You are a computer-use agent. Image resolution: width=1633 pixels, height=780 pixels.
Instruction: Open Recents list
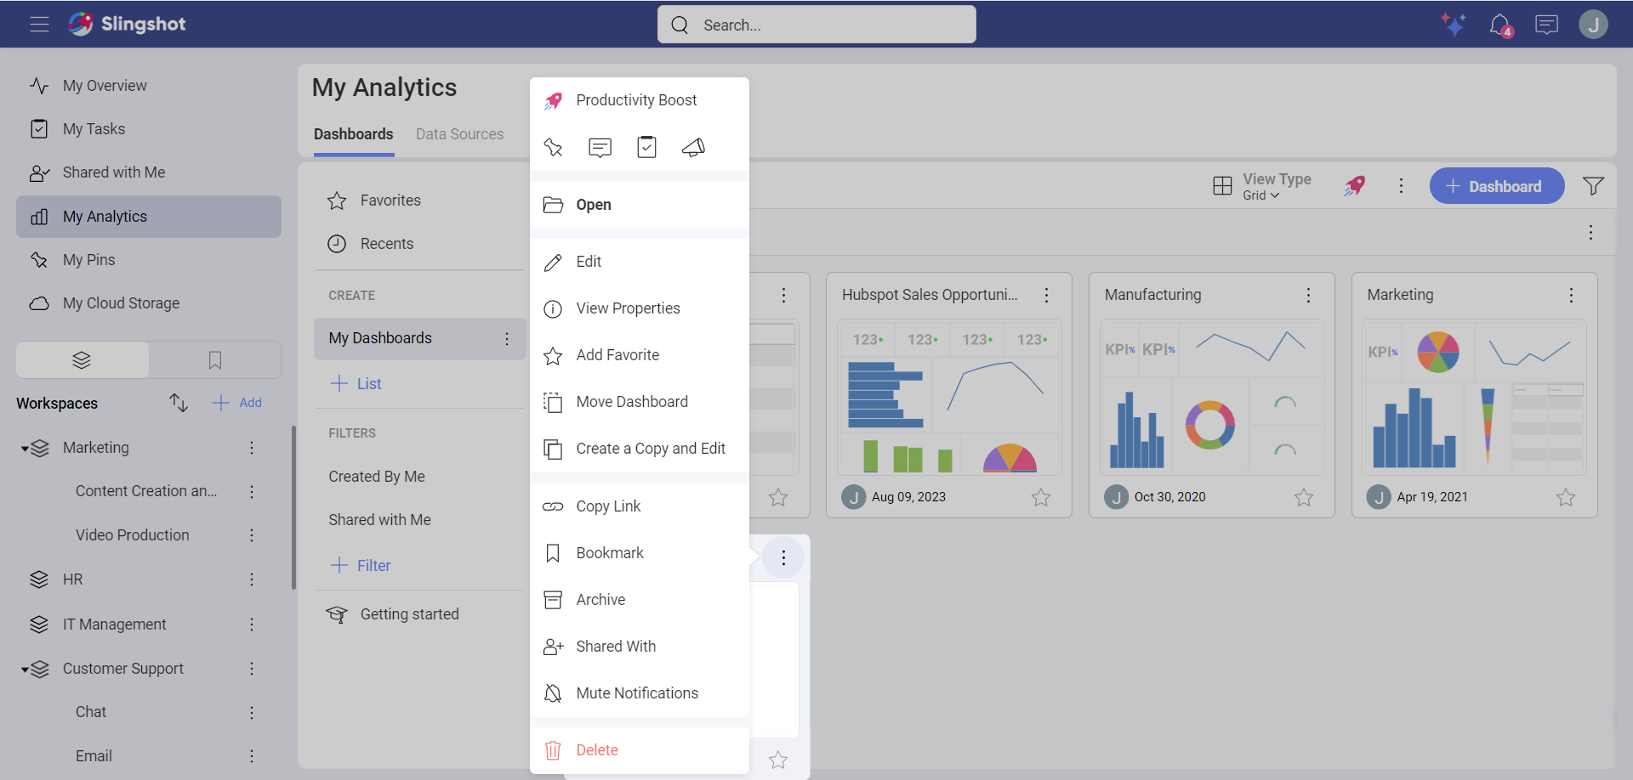coord(420,244)
